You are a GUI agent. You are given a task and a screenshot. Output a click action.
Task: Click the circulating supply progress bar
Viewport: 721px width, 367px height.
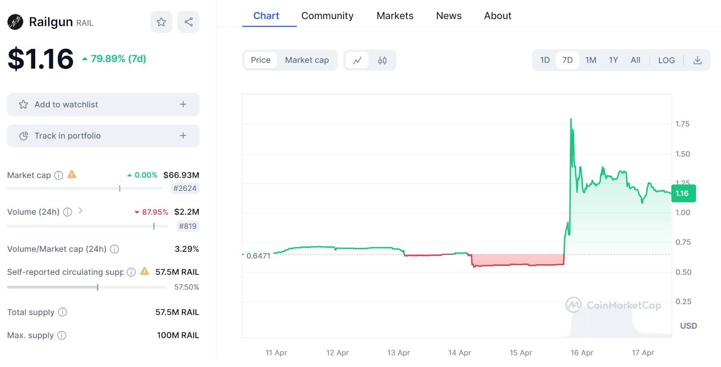pos(86,287)
